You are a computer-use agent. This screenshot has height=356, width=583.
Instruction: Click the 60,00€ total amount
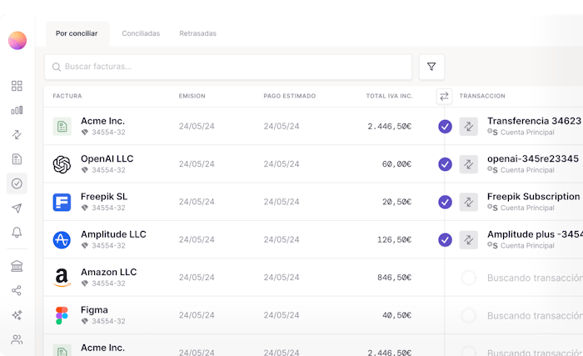[x=396, y=164]
